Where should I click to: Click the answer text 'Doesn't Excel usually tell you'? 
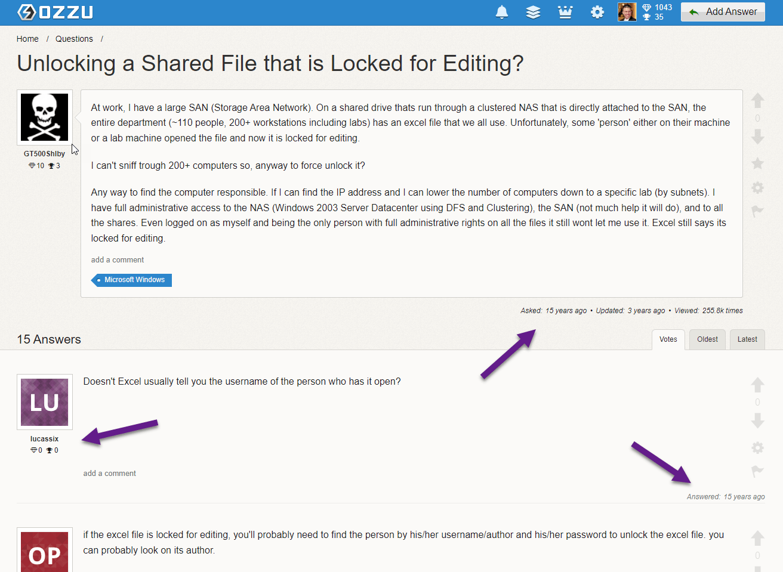[242, 382]
